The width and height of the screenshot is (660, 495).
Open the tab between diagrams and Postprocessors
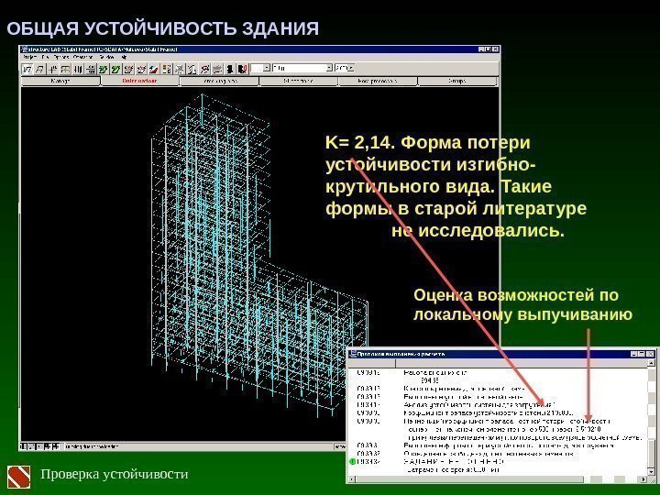tap(299, 81)
